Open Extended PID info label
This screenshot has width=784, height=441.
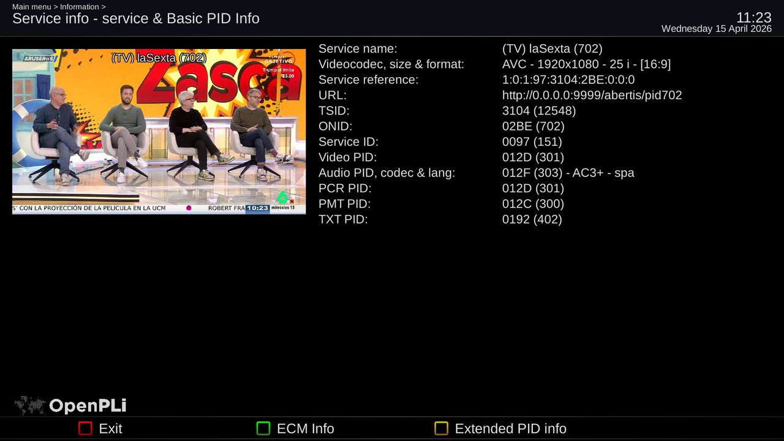[x=511, y=429]
